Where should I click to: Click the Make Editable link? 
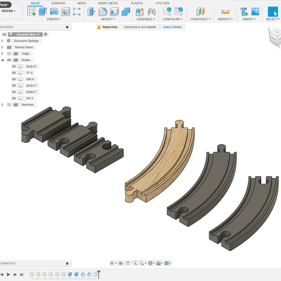pyautogui.click(x=172, y=27)
